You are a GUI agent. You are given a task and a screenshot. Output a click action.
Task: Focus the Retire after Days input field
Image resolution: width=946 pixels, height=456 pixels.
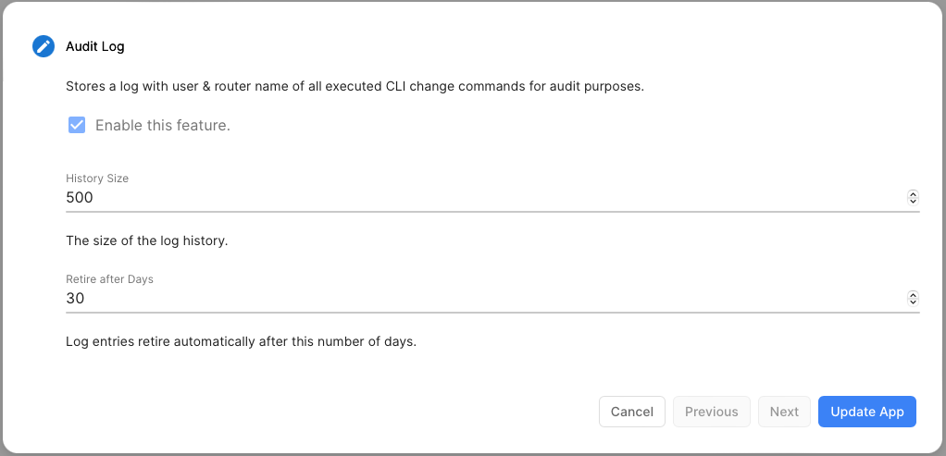tap(463, 298)
